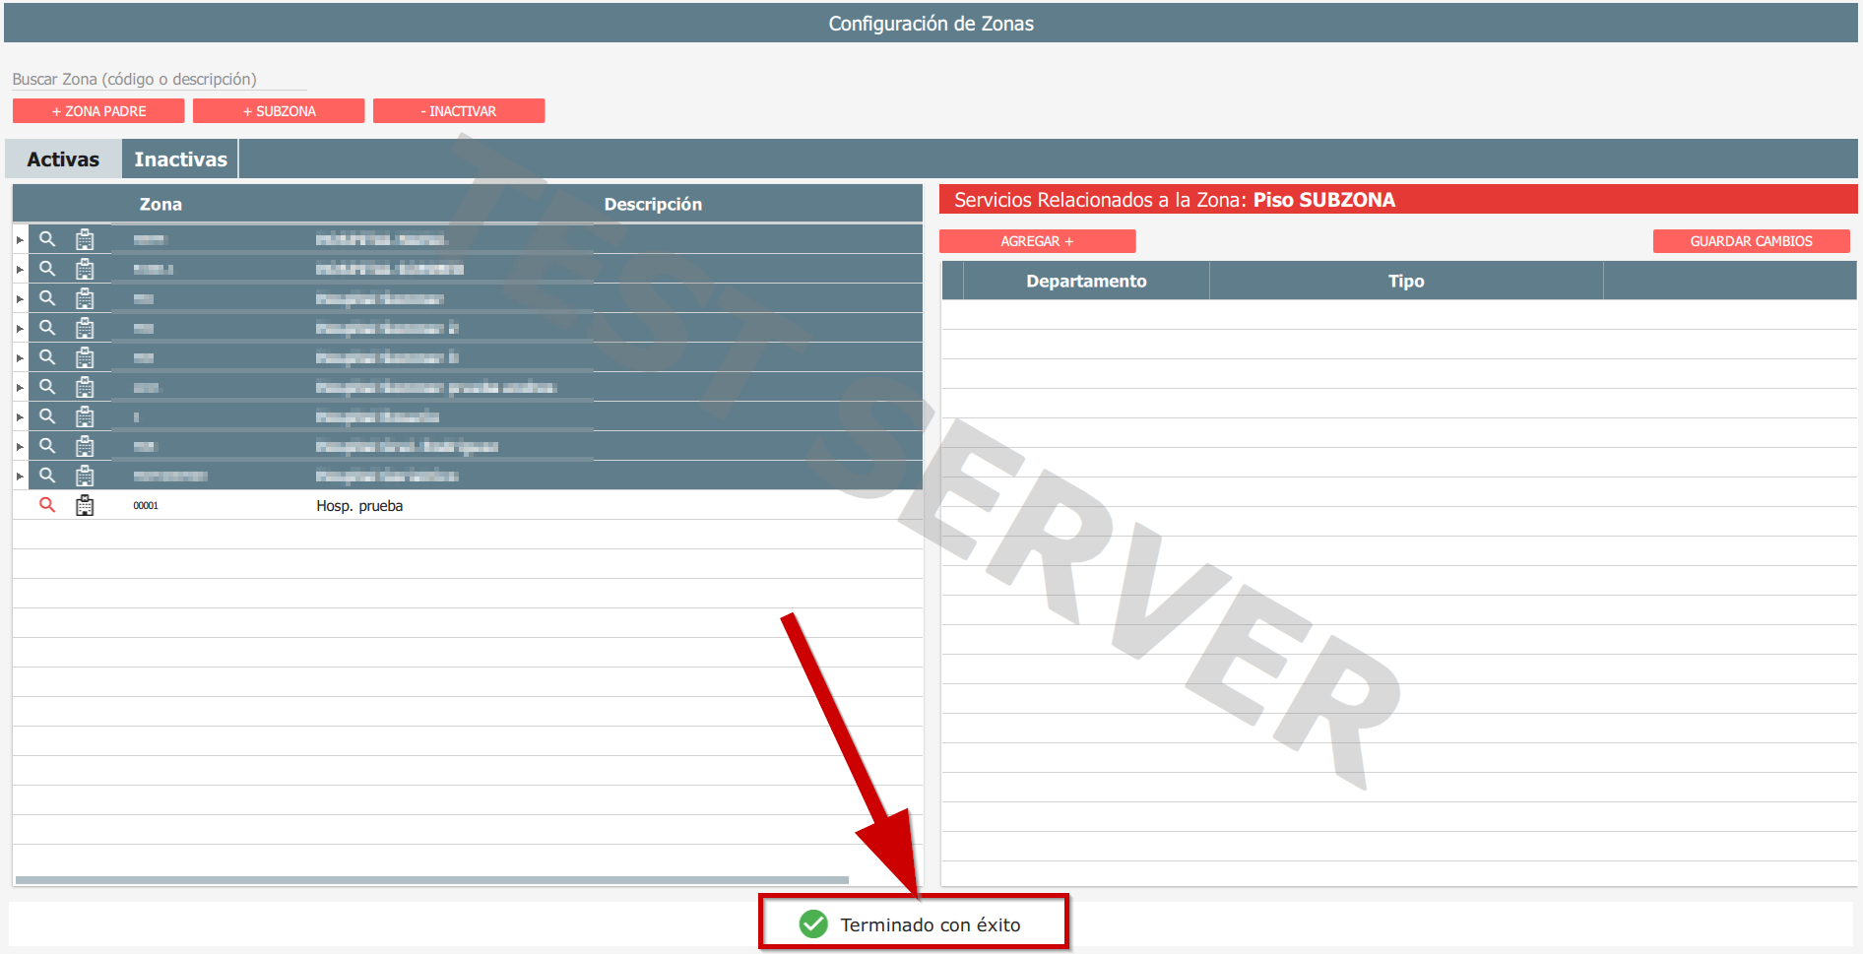Click the red magnifier in Hosp. prueba row
Screen dimensions: 1863x954
pyautogui.click(x=46, y=505)
